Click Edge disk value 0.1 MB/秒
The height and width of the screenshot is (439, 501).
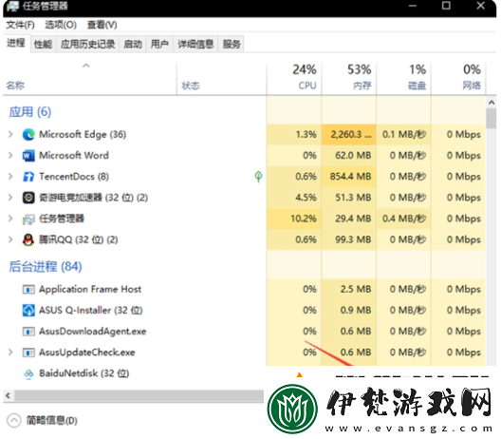coord(404,134)
